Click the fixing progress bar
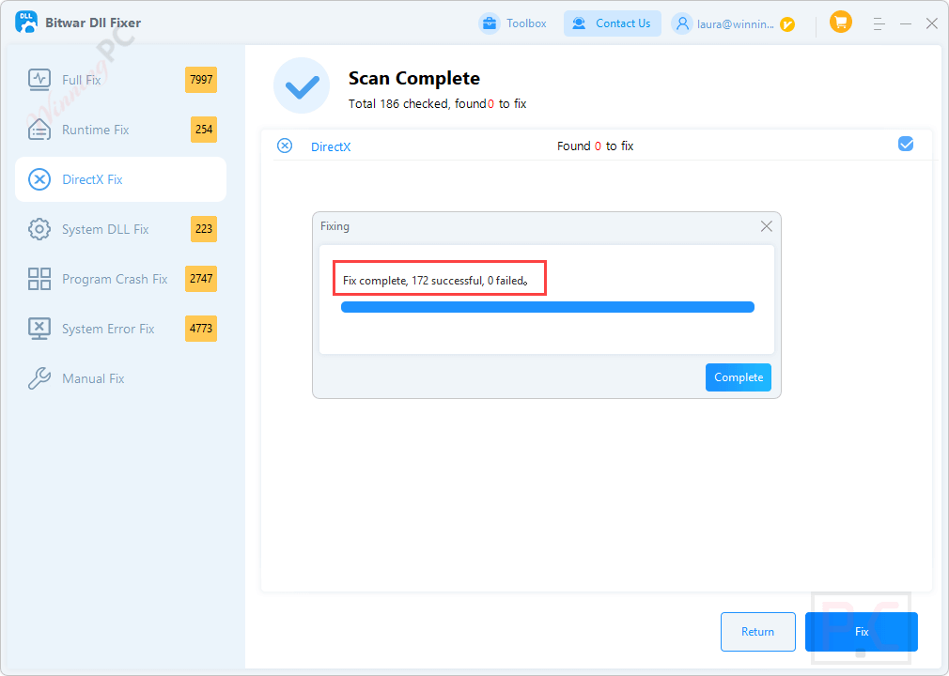 [x=548, y=306]
